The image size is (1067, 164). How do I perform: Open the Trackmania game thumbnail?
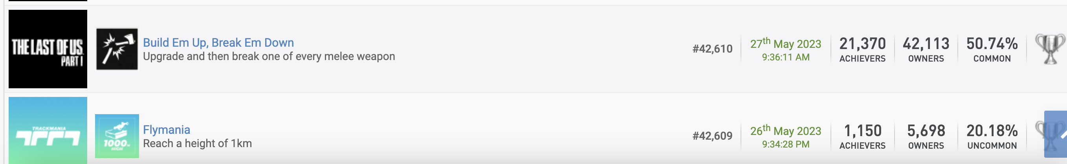click(x=48, y=130)
